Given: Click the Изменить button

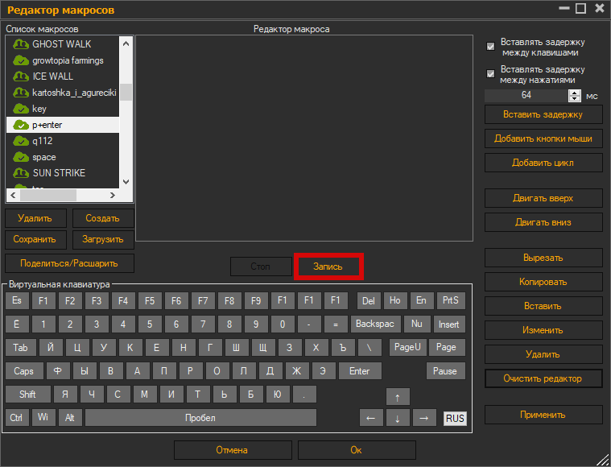Looking at the screenshot, I should point(543,331).
